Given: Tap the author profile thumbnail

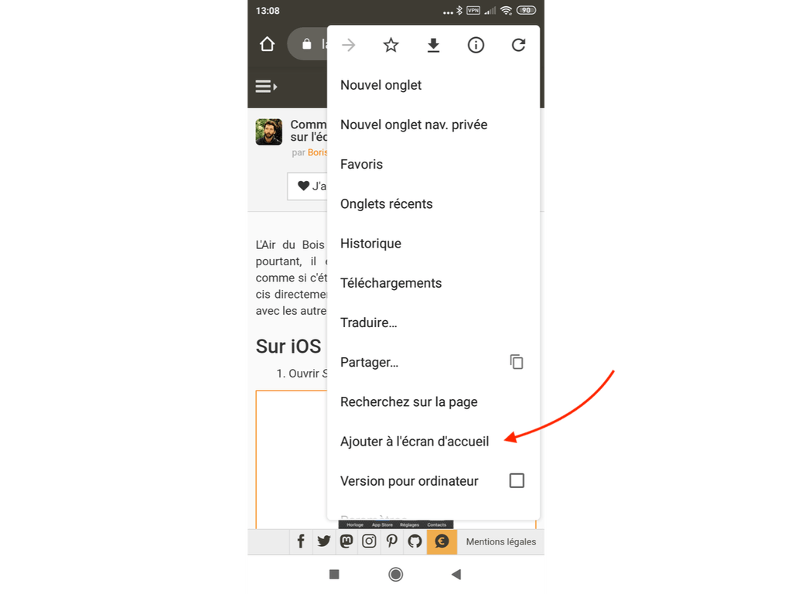Looking at the screenshot, I should 268,131.
